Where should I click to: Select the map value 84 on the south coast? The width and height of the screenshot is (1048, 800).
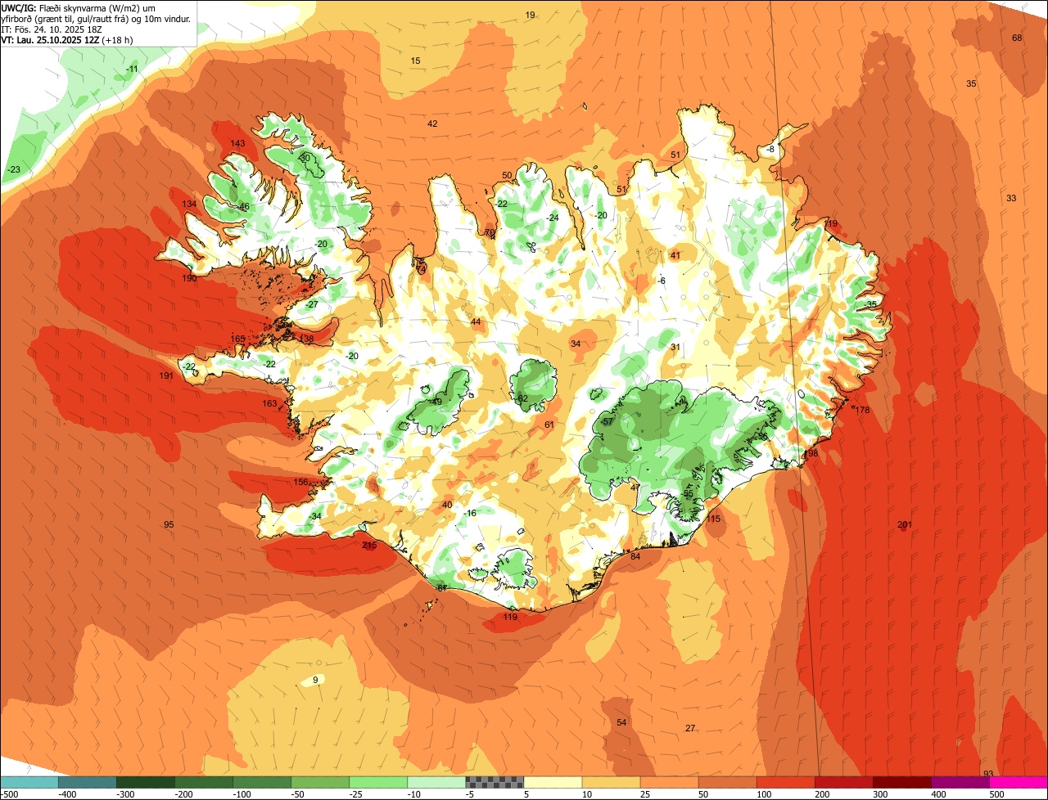[x=635, y=556]
